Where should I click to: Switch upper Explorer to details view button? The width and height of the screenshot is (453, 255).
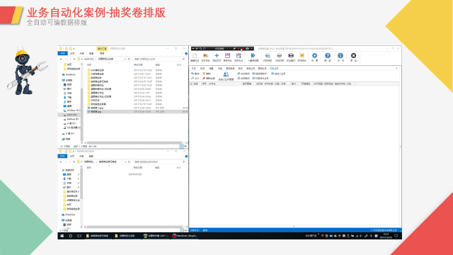pyautogui.click(x=182, y=147)
